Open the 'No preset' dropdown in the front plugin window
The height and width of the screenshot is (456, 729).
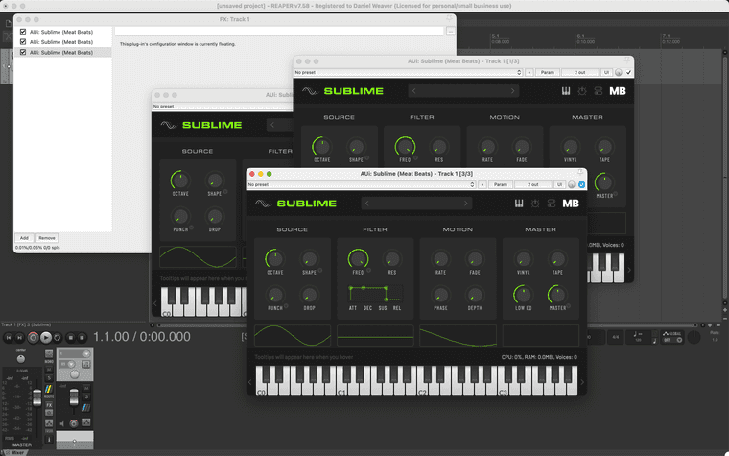(361, 184)
